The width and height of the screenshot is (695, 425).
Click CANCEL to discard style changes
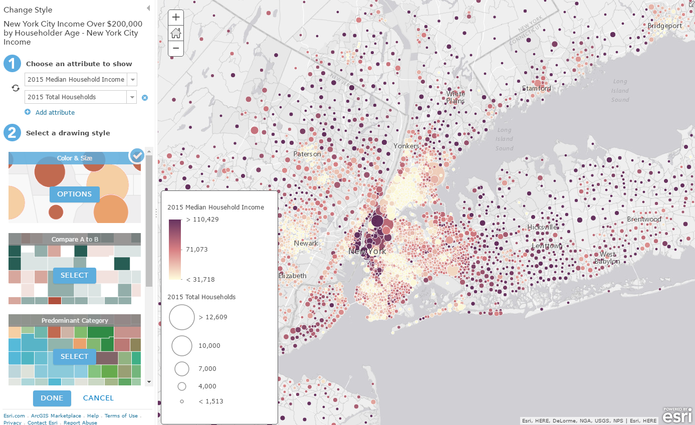[x=98, y=398]
